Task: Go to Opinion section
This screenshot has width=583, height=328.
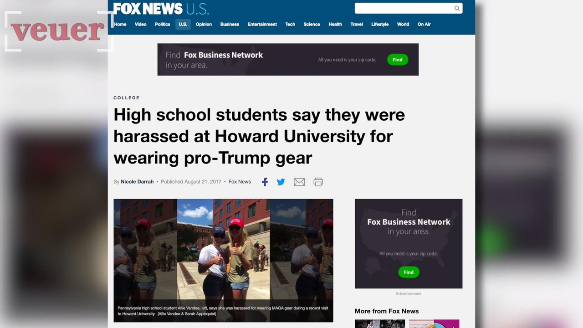Action: [x=204, y=24]
